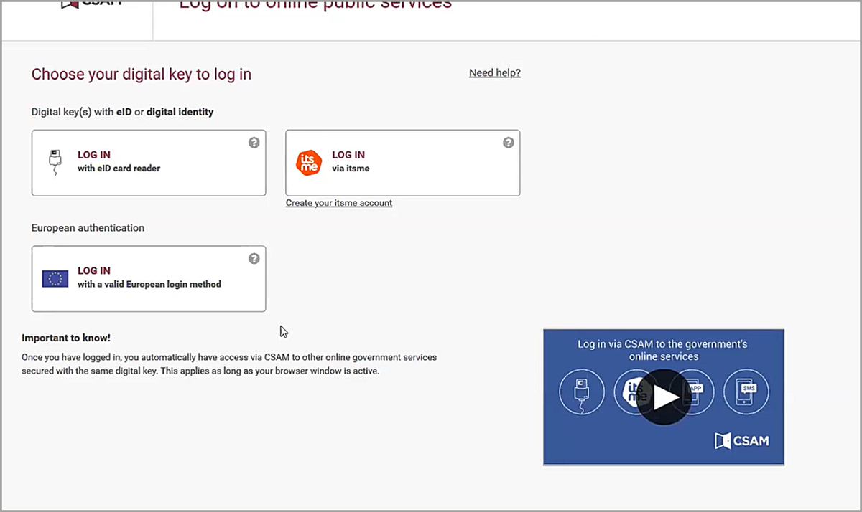Viewport: 862px width, 512px height.
Task: Open help for European login method
Action: click(x=254, y=259)
